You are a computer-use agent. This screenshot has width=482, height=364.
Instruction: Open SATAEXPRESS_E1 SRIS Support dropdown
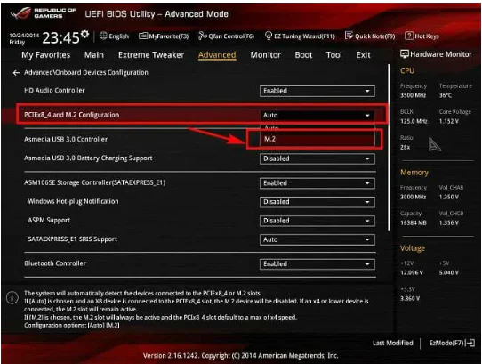pyautogui.click(x=317, y=239)
